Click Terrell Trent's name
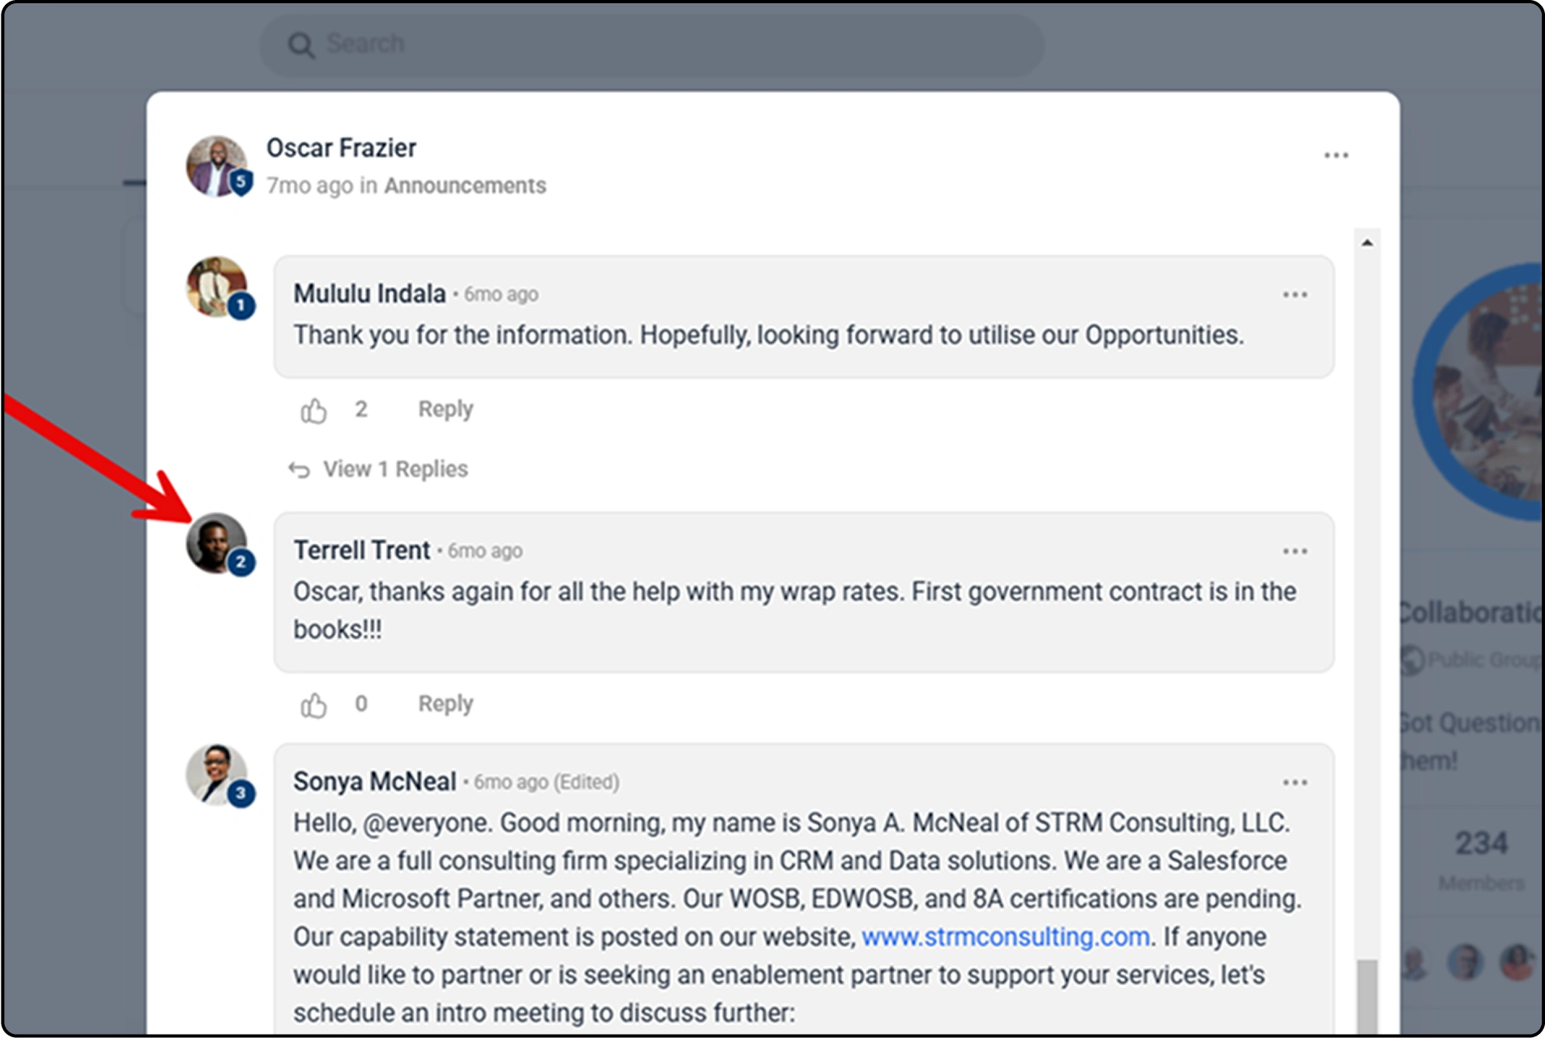Screen dimensions: 1545x1038 [x=361, y=551]
